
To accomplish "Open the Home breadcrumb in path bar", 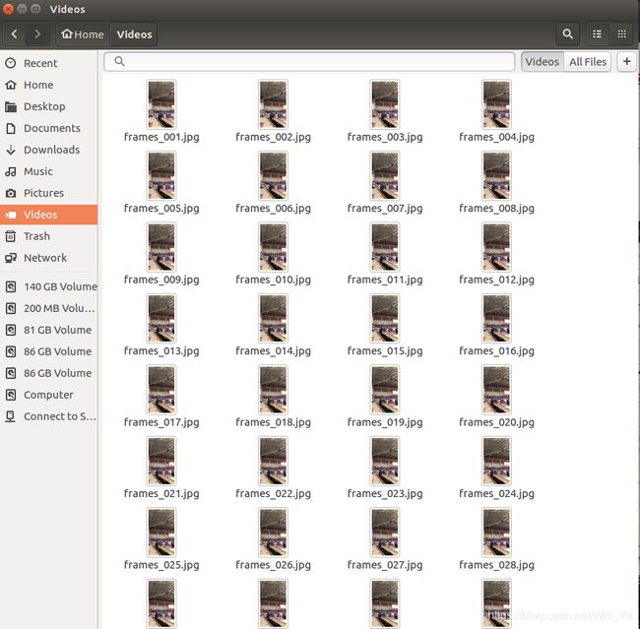I will point(83,34).
